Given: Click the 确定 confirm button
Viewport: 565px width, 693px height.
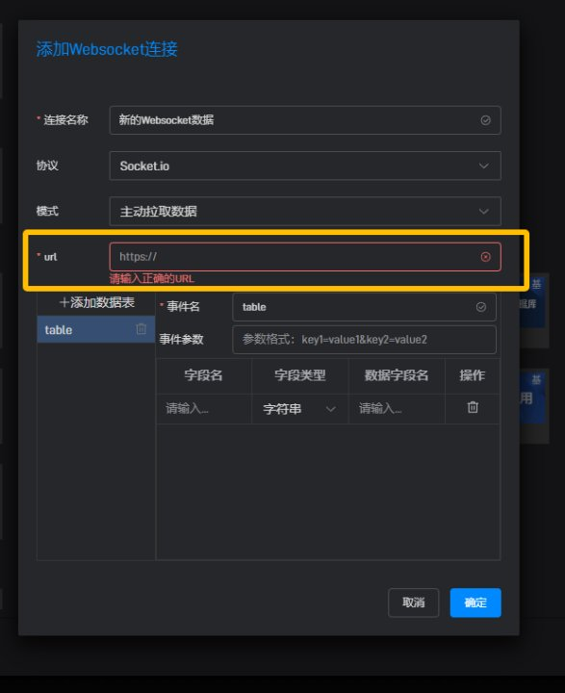Looking at the screenshot, I should [x=475, y=603].
